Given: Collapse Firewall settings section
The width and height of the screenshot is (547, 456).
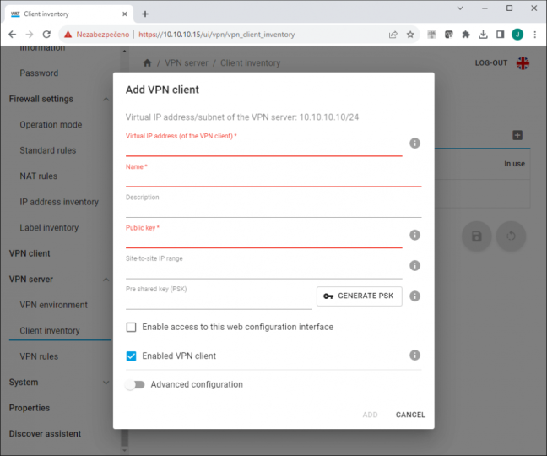Looking at the screenshot, I should pyautogui.click(x=106, y=99).
